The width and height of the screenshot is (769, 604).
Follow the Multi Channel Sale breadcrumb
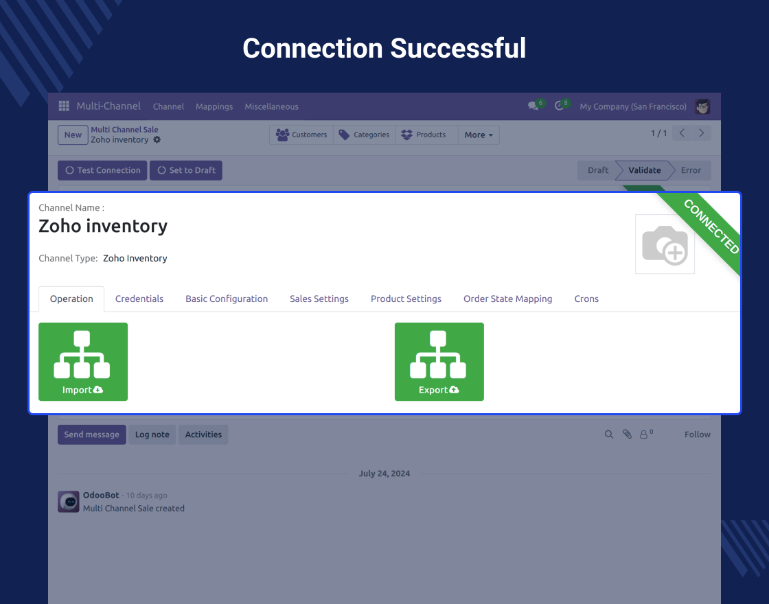124,130
